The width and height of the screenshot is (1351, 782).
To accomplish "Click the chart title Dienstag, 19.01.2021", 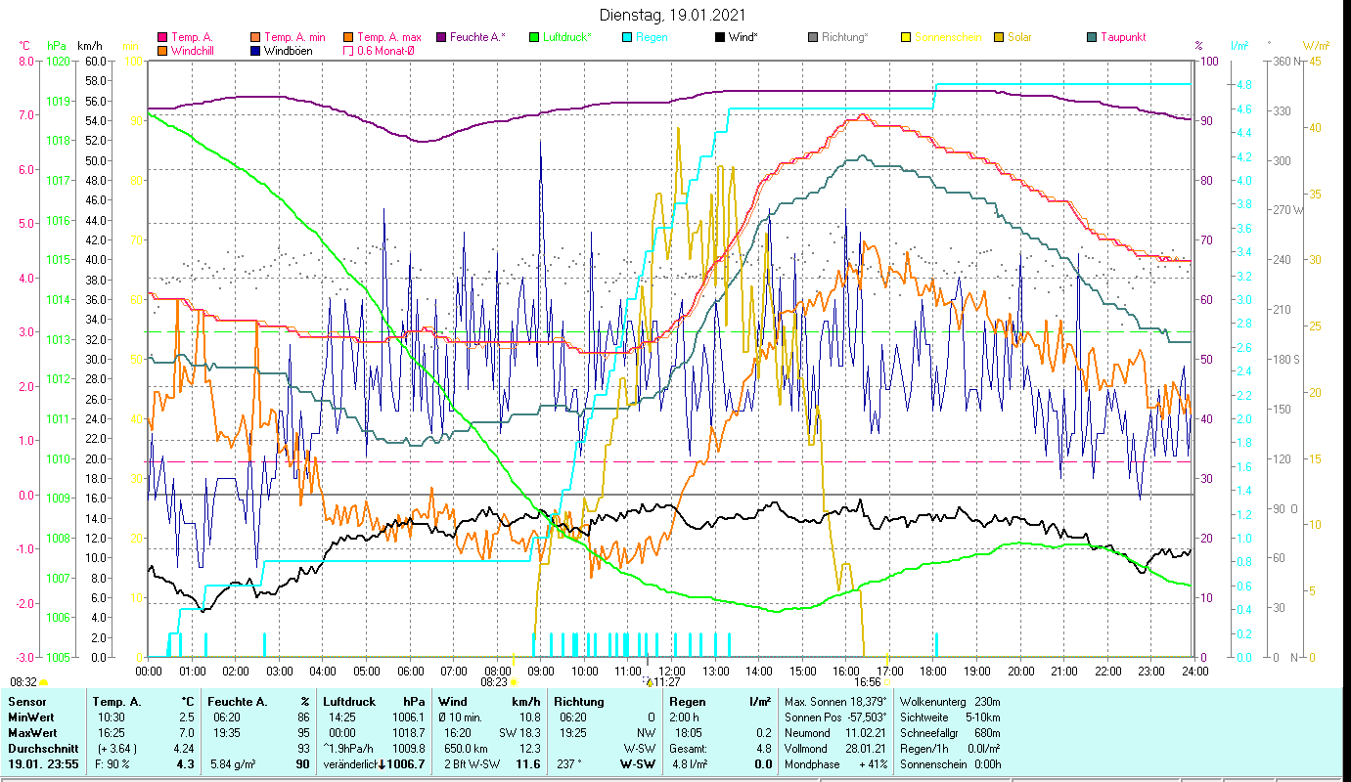I will [673, 16].
